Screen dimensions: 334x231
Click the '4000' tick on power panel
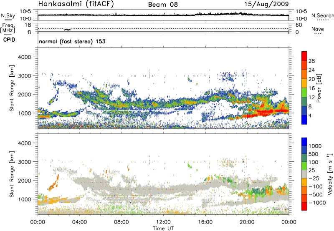pos(24,57)
